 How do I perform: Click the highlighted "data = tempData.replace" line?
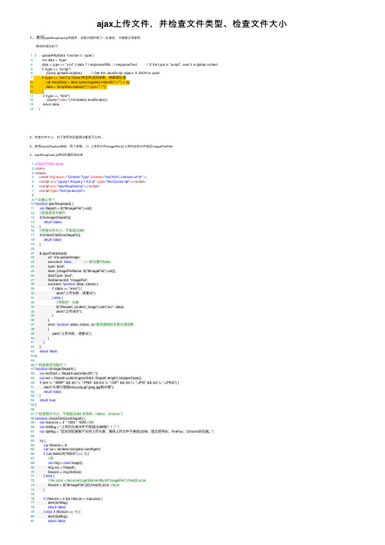(x=76, y=87)
